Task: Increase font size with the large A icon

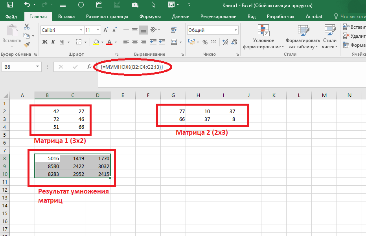Action: tap(106, 30)
